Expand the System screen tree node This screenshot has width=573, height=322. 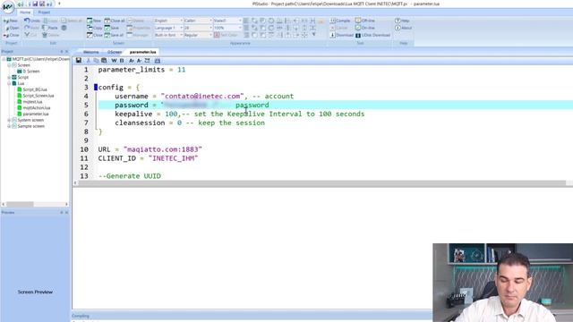click(x=9, y=120)
